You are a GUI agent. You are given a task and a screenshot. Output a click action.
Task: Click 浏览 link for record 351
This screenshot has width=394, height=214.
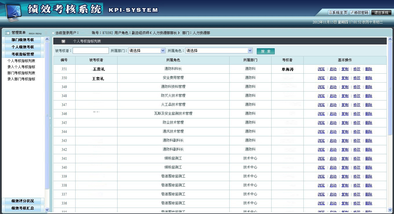tap(321, 69)
